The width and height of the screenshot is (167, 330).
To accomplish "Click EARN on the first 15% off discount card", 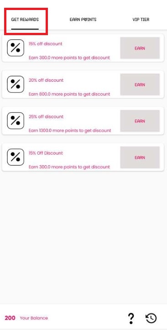I will coord(140,48).
